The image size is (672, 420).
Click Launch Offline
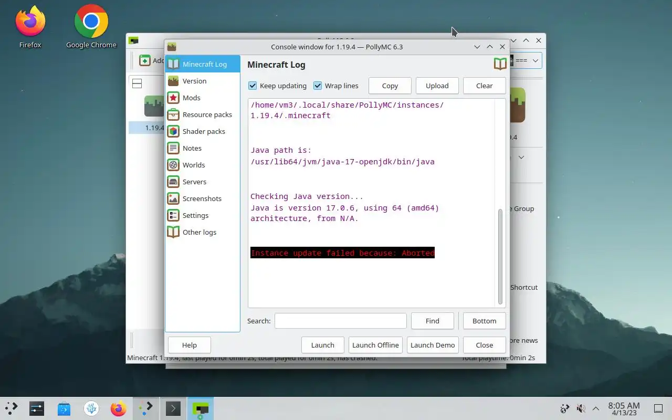click(375, 345)
